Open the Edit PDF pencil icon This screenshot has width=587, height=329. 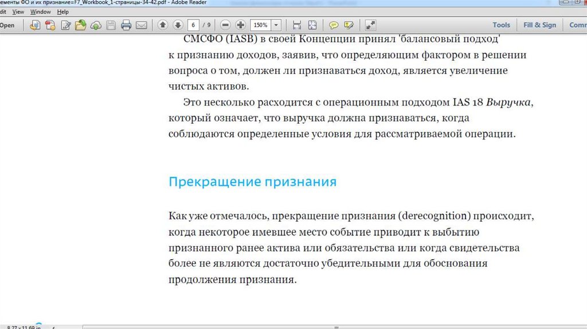(65, 25)
